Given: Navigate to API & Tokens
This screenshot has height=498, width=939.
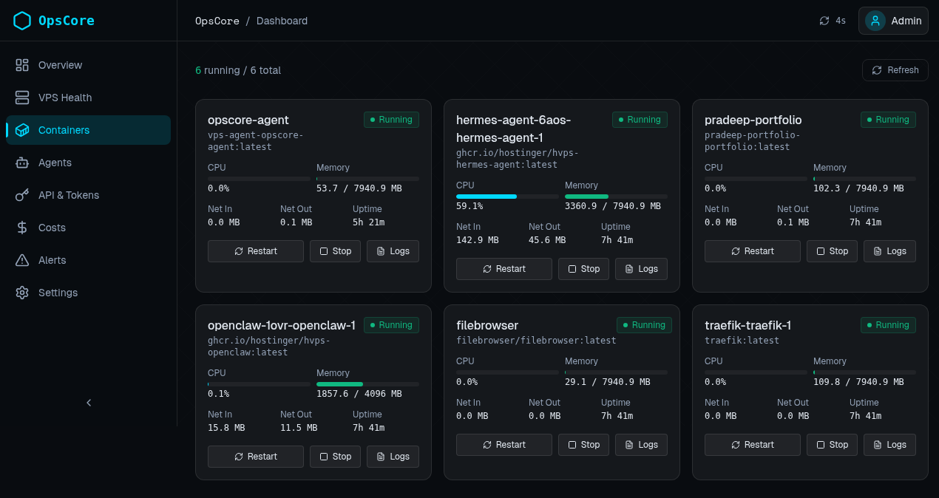Looking at the screenshot, I should pos(89,195).
